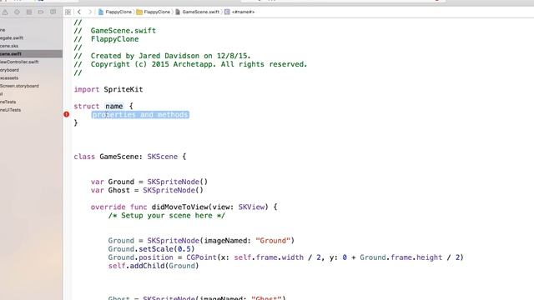Click 'SpriteKit' in import line

[123, 89]
